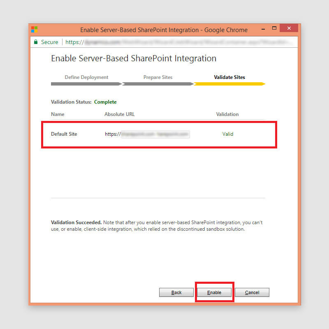
Task: Click the green Secure padlock icon
Action: click(x=36, y=42)
